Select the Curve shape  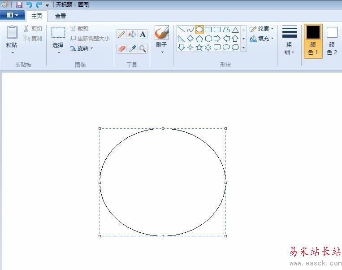click(x=190, y=30)
